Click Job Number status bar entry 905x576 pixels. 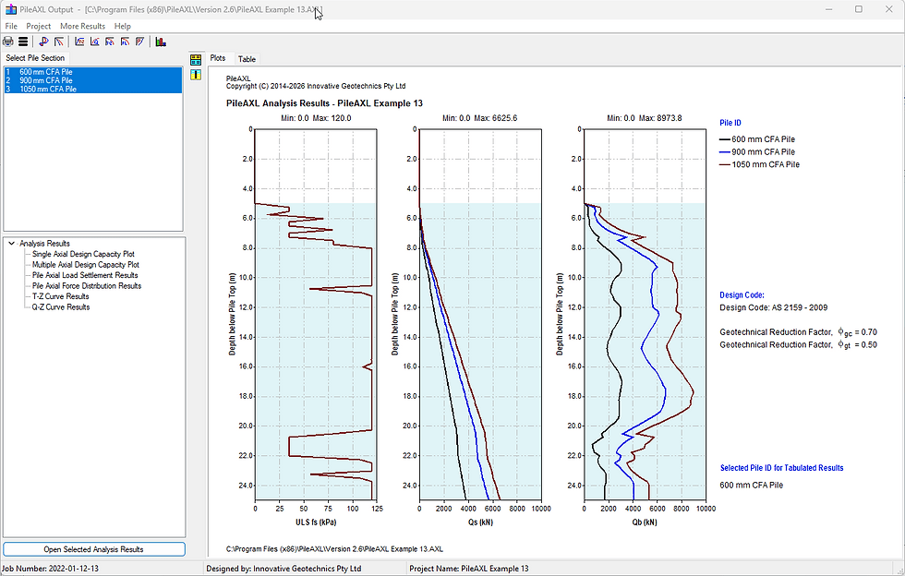click(50, 569)
